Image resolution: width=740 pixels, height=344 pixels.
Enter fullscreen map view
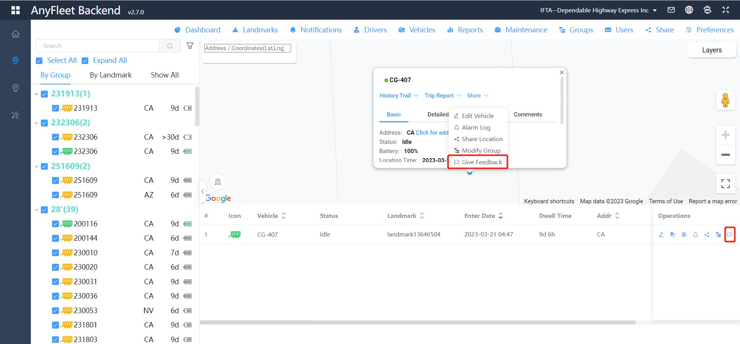coord(725,184)
